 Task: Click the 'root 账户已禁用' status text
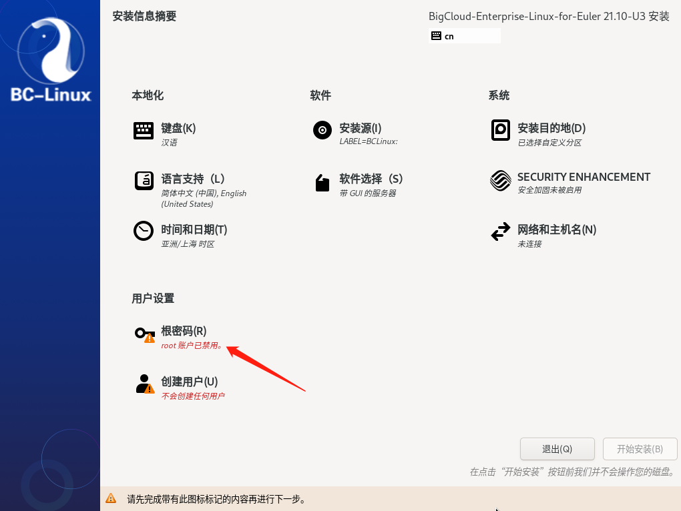[x=192, y=346]
